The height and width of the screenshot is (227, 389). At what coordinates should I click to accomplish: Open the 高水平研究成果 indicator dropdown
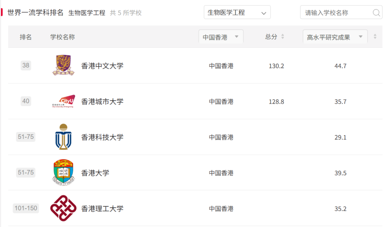pyautogui.click(x=335, y=37)
